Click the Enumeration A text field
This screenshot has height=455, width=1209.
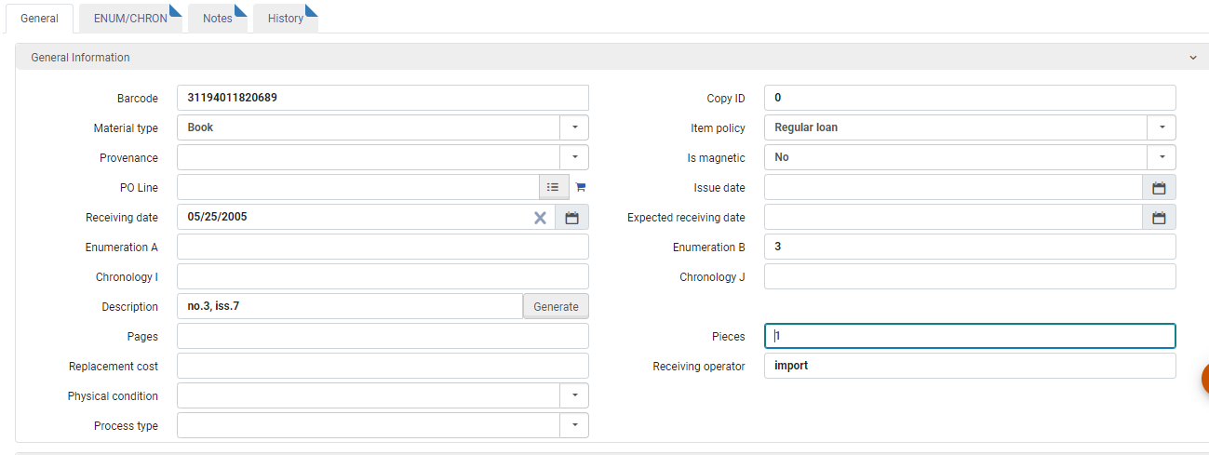click(383, 247)
